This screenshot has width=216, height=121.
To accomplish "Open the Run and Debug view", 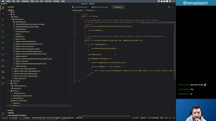I will tap(3, 25).
